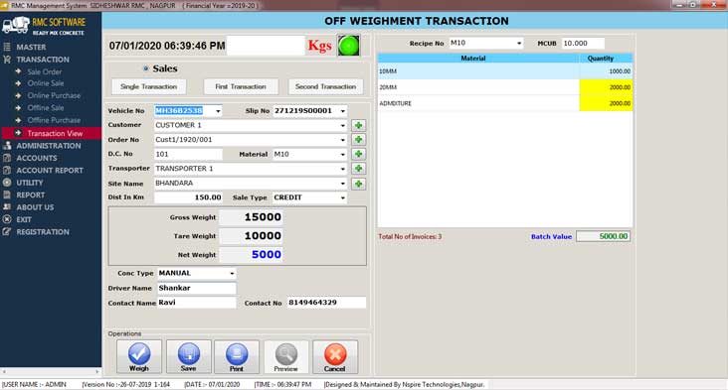Click the yellow ADMIXTURE quantity cell
Screen dimensions: 728x390
[x=606, y=103]
